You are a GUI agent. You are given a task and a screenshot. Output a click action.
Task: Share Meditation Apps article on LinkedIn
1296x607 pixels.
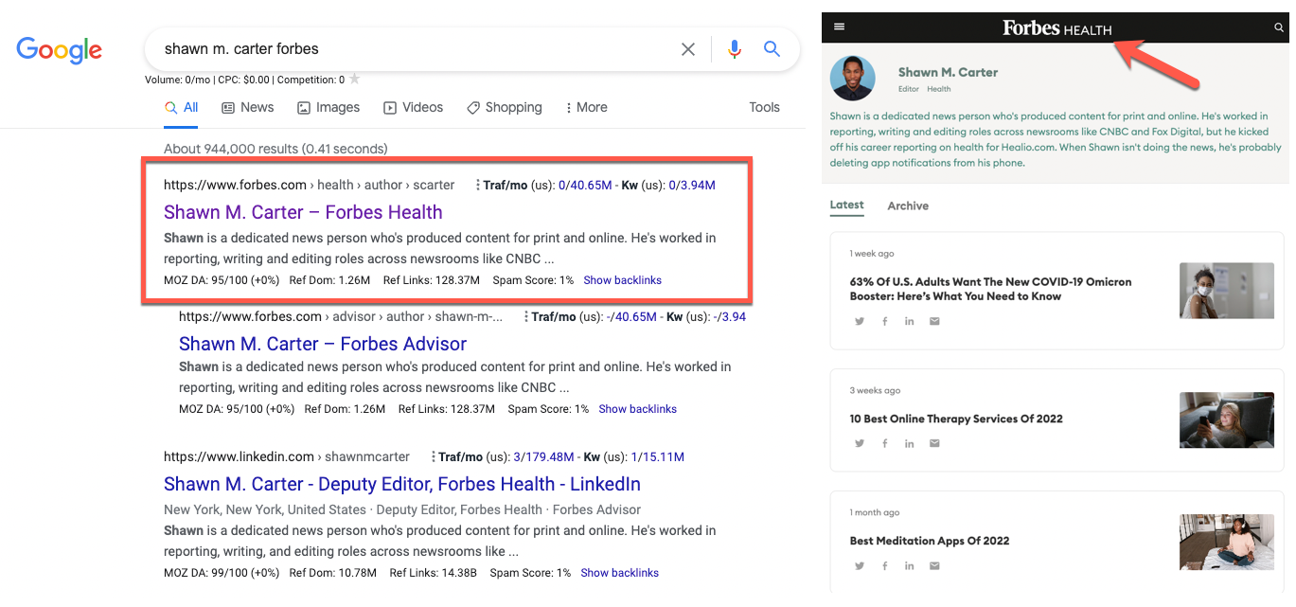point(910,566)
